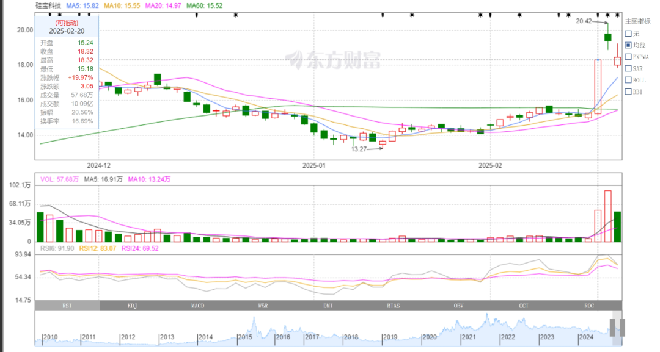Show the CCI indicator tab
This screenshot has height=352, width=660.
[x=524, y=306]
